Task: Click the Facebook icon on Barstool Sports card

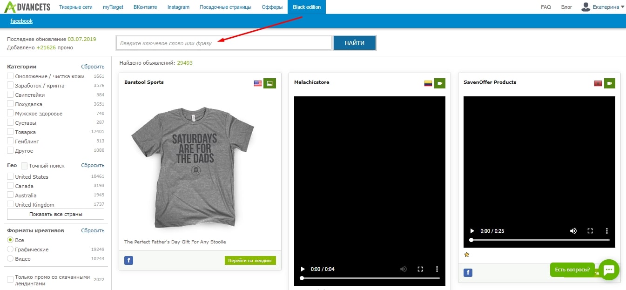Action: click(129, 260)
